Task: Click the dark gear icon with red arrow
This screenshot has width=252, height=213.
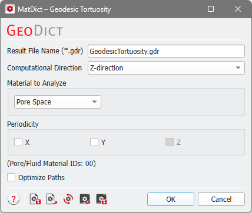Action: (x=85, y=199)
